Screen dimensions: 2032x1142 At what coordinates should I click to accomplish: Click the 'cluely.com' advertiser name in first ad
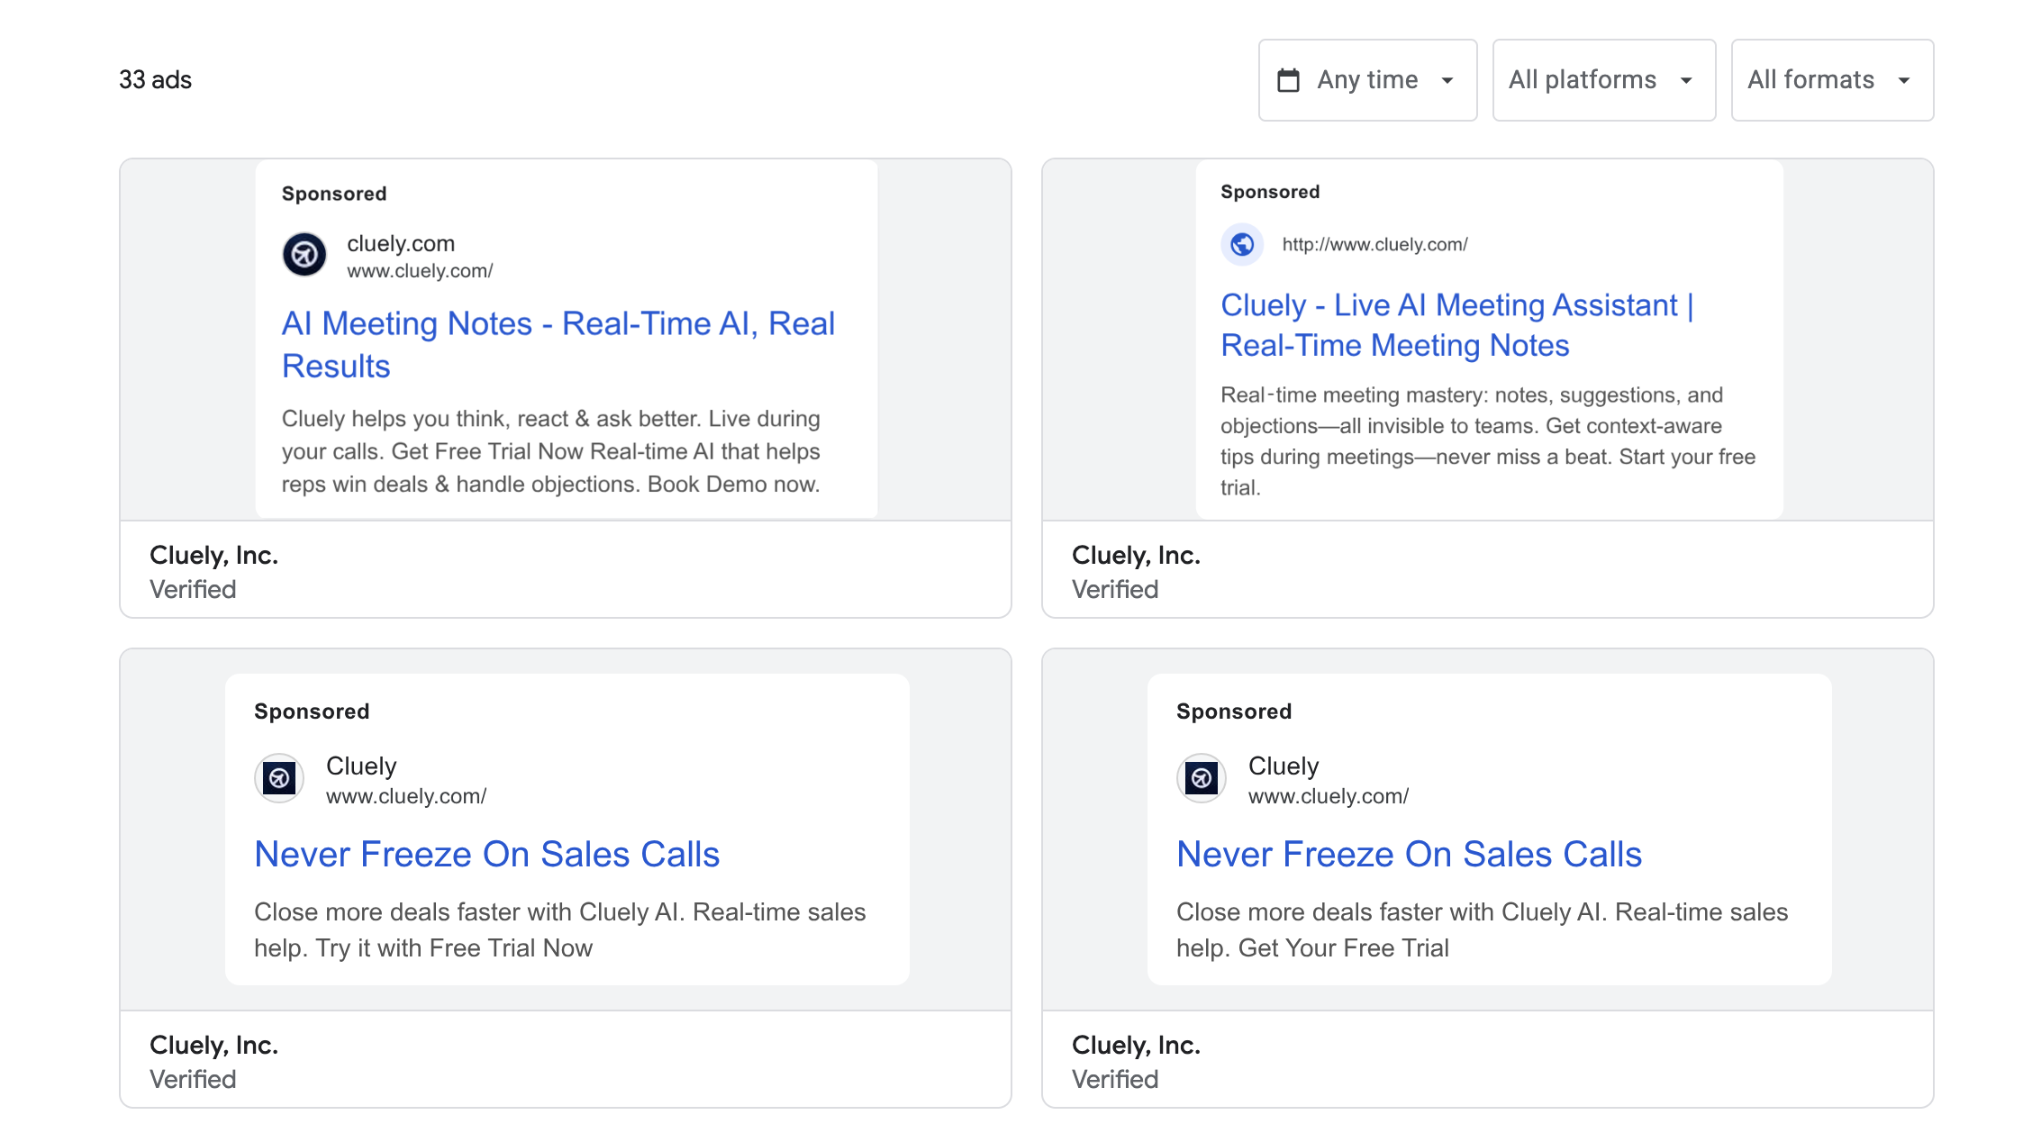click(401, 243)
